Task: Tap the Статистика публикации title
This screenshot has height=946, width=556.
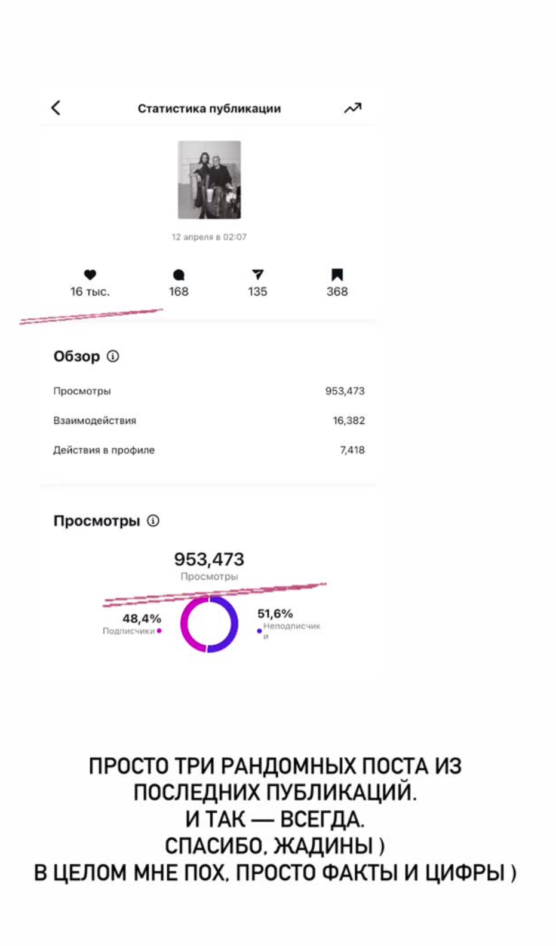Action: click(x=209, y=108)
